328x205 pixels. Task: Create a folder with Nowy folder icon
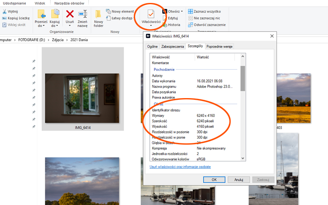[x=99, y=16]
